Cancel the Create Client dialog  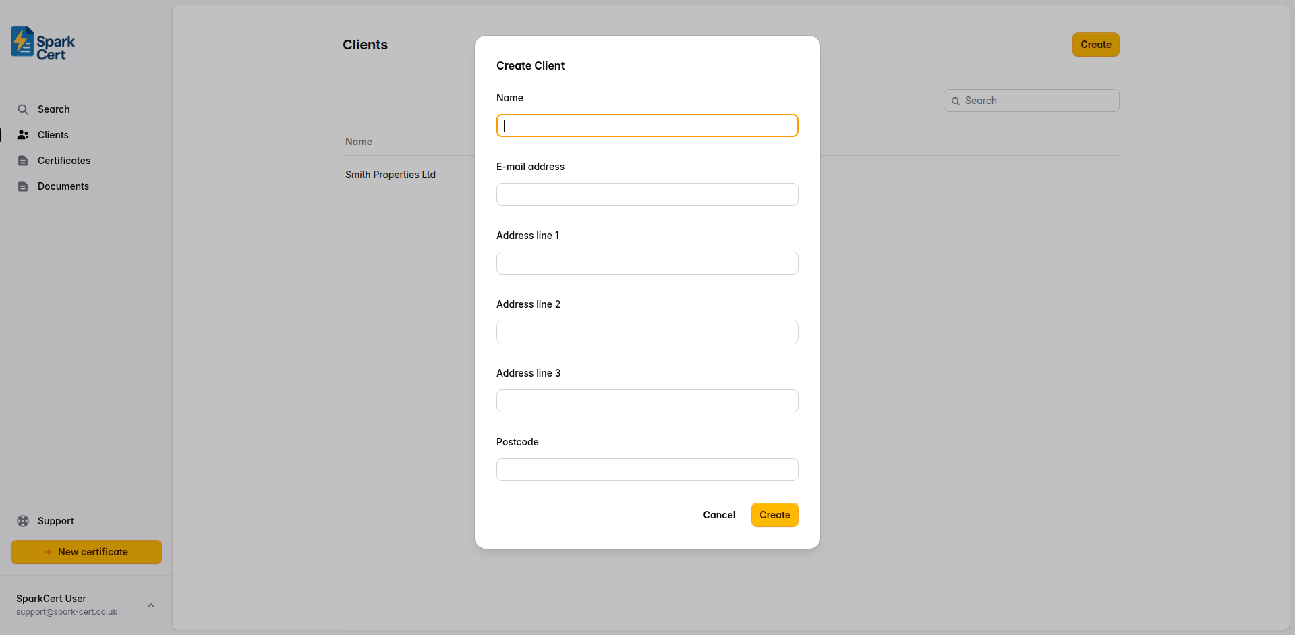[719, 515]
